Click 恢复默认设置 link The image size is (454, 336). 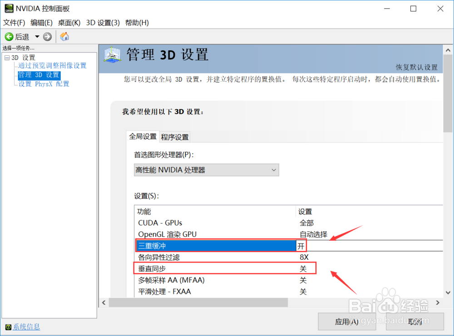(x=417, y=68)
